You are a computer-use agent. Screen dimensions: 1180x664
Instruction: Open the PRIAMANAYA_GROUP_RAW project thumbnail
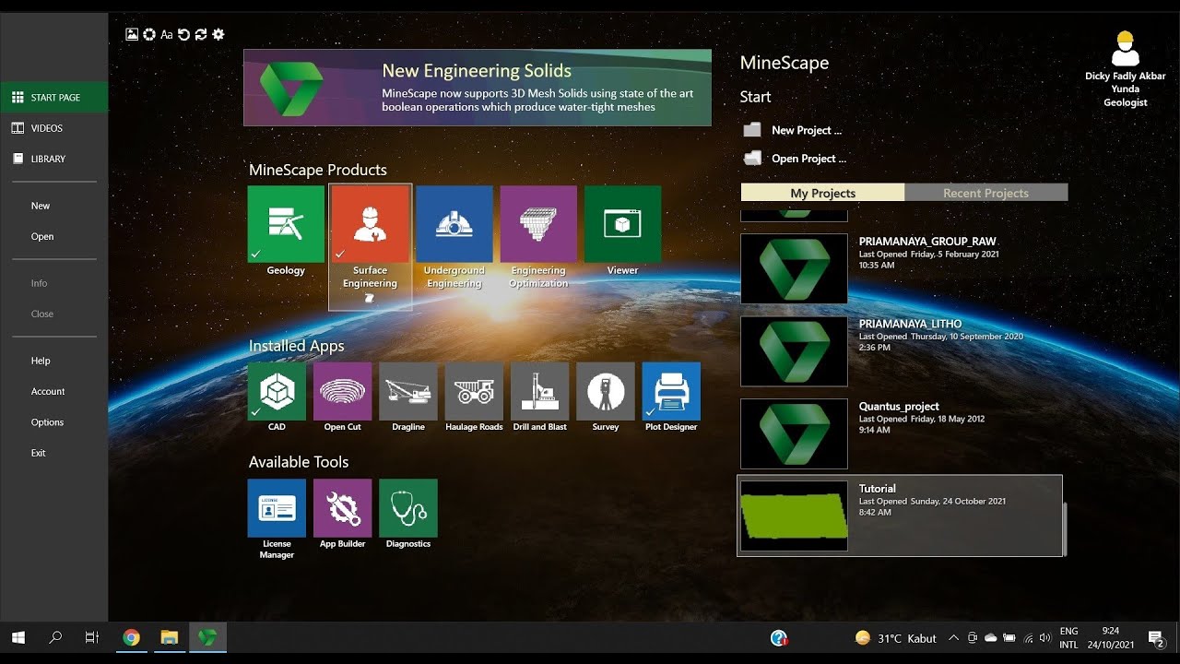(x=794, y=268)
